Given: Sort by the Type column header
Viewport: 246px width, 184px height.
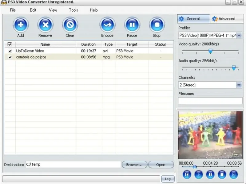Looking at the screenshot, I should pyautogui.click(x=109, y=44).
